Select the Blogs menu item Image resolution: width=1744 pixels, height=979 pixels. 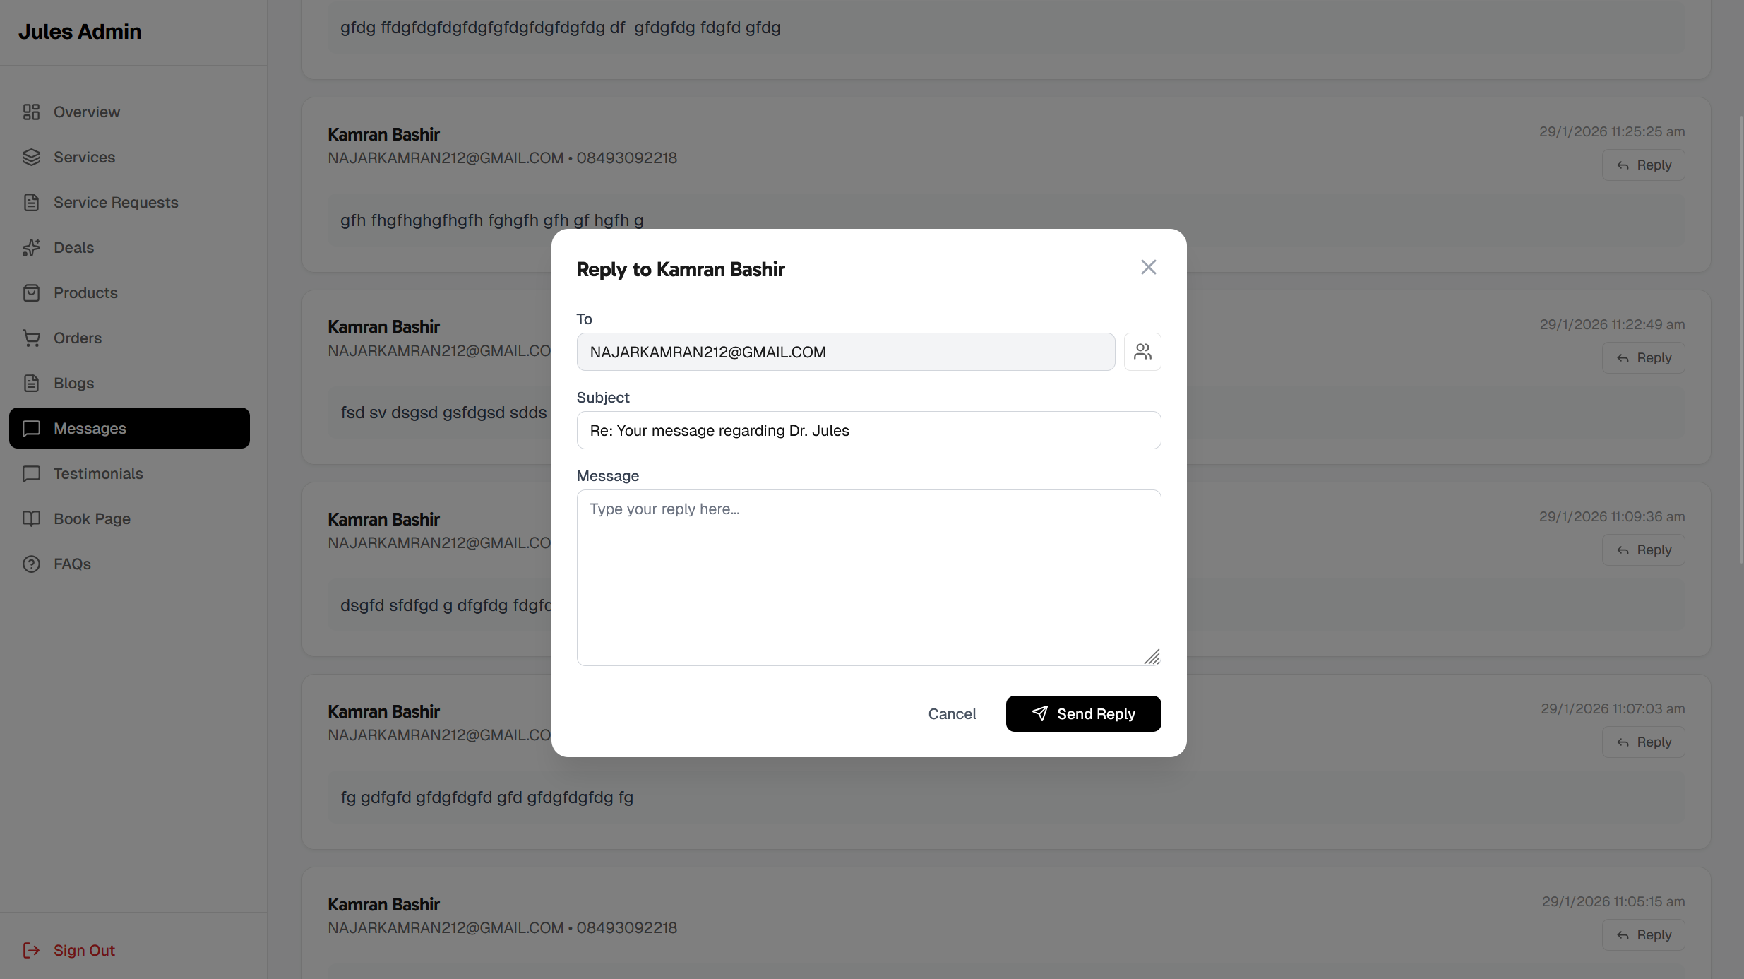[73, 383]
